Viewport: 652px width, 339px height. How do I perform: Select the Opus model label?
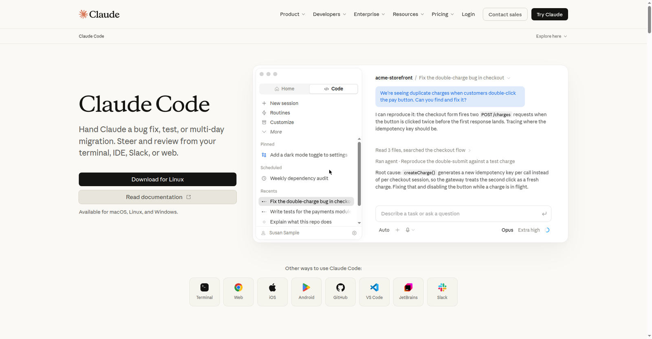click(507, 230)
